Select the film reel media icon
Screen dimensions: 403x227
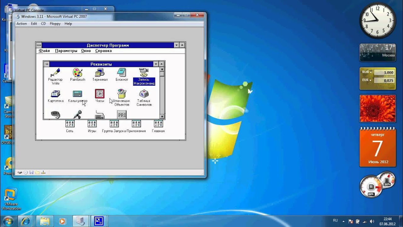coord(55,114)
